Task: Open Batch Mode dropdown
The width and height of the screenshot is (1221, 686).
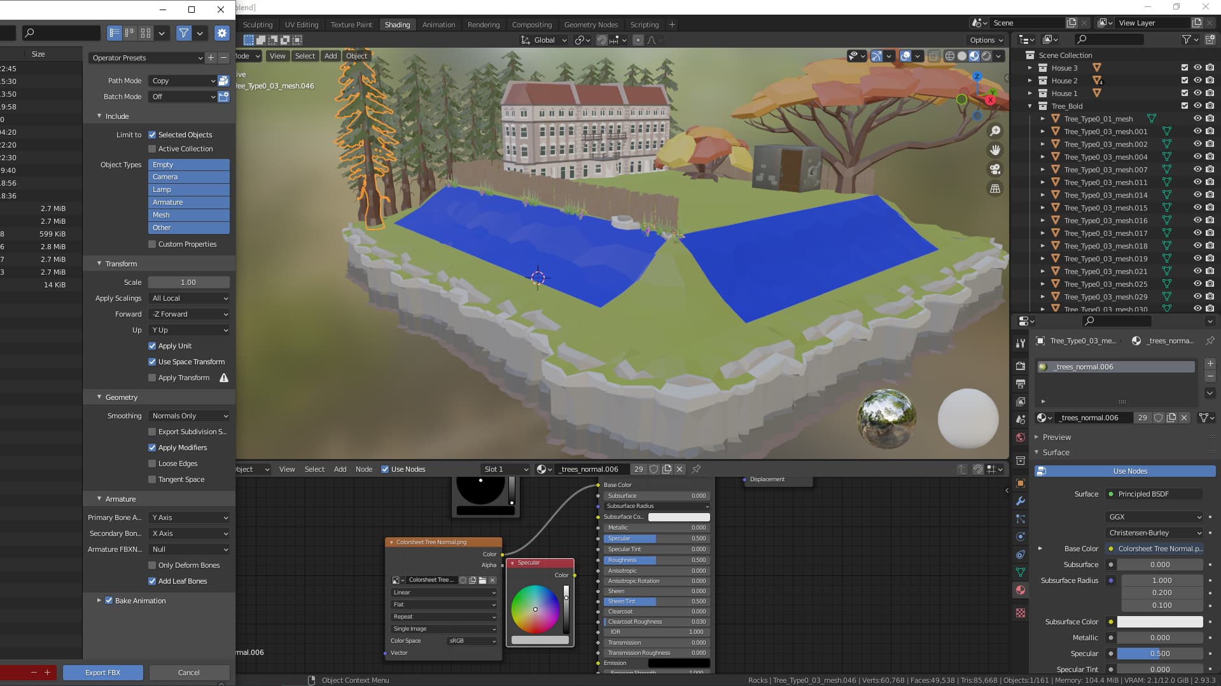Action: tap(183, 97)
